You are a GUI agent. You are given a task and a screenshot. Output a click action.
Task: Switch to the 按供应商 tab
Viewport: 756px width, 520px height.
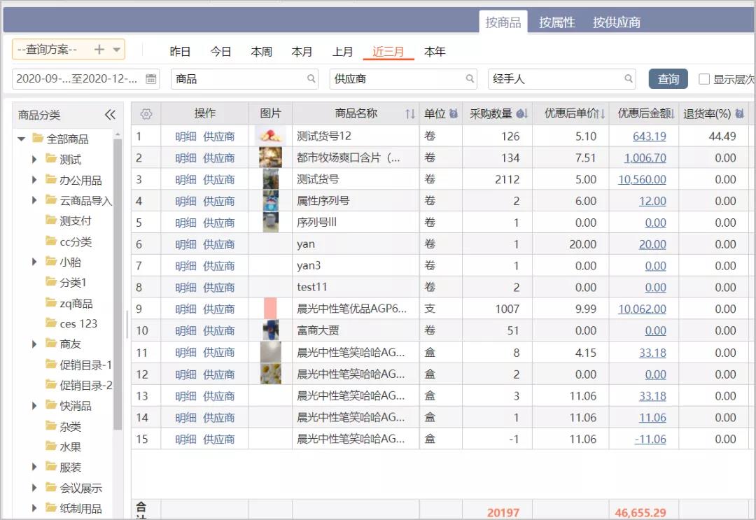pyautogui.click(x=616, y=22)
